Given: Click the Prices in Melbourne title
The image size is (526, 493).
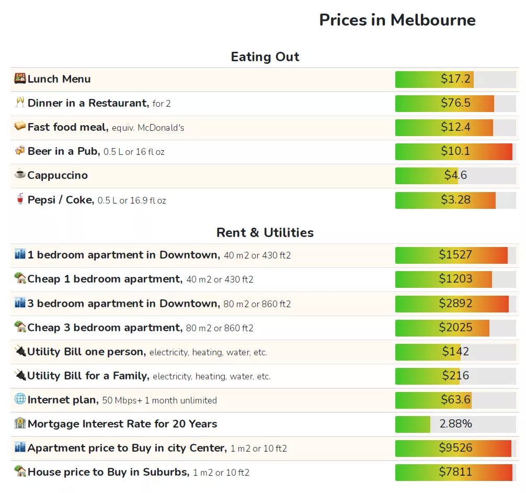Looking at the screenshot, I should coord(397,20).
